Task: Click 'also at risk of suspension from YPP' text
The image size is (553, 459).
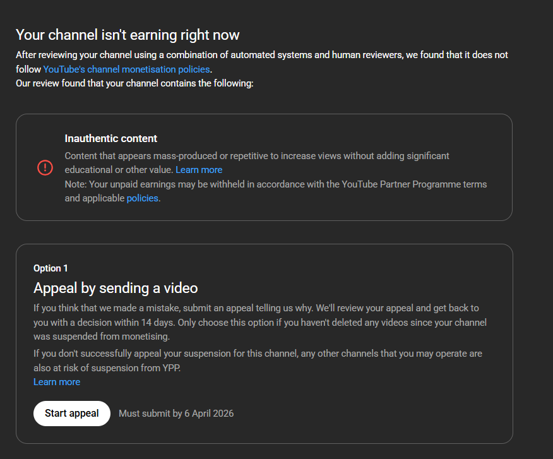Action: [107, 368]
